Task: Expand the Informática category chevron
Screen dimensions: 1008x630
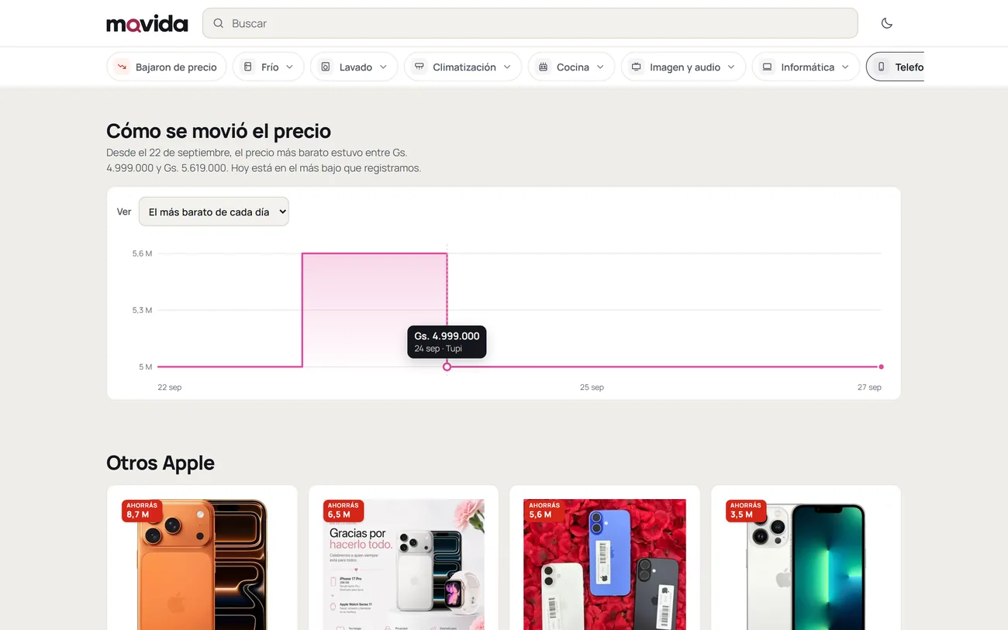Action: (845, 67)
